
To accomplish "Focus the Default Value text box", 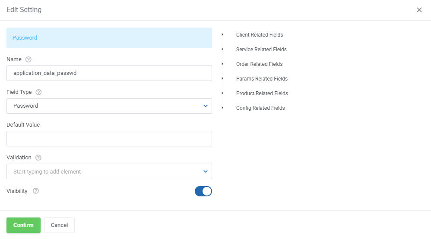I will pos(109,139).
